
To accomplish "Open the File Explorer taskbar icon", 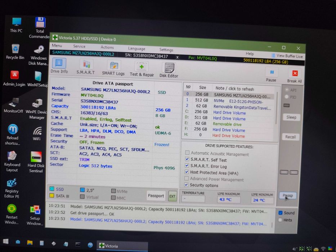I will pyautogui.click(x=30, y=243).
